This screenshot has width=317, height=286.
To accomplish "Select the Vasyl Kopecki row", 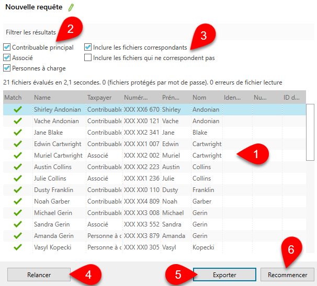I will pos(154,247).
